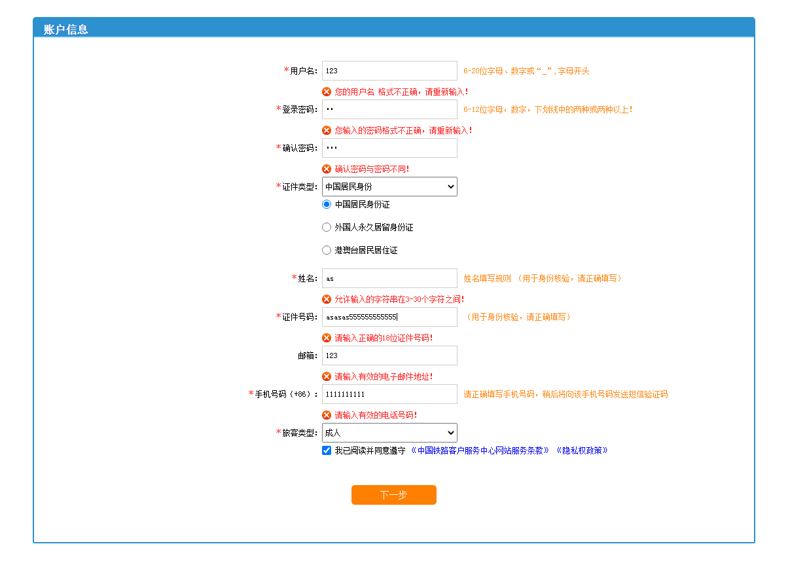This screenshot has width=807, height=563.
Task: Click the error icon beside 电子邮件地址 message
Action: (x=327, y=376)
